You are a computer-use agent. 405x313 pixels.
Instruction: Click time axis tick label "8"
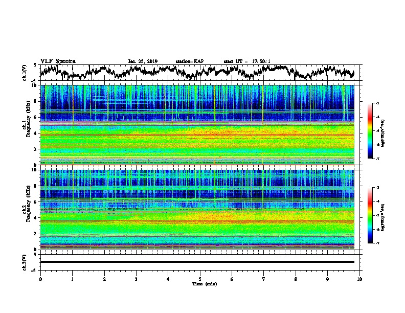[x=296, y=279]
